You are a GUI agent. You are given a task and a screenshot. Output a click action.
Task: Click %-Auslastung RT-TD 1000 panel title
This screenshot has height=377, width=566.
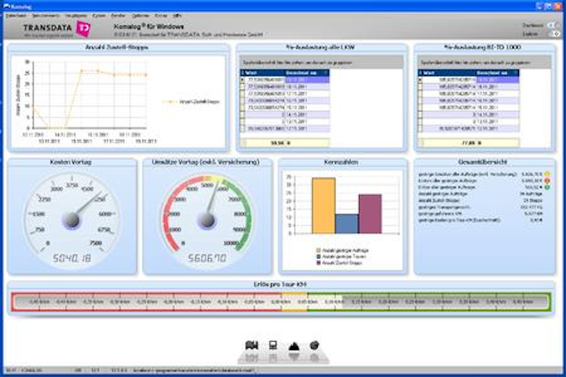pyautogui.click(x=482, y=47)
